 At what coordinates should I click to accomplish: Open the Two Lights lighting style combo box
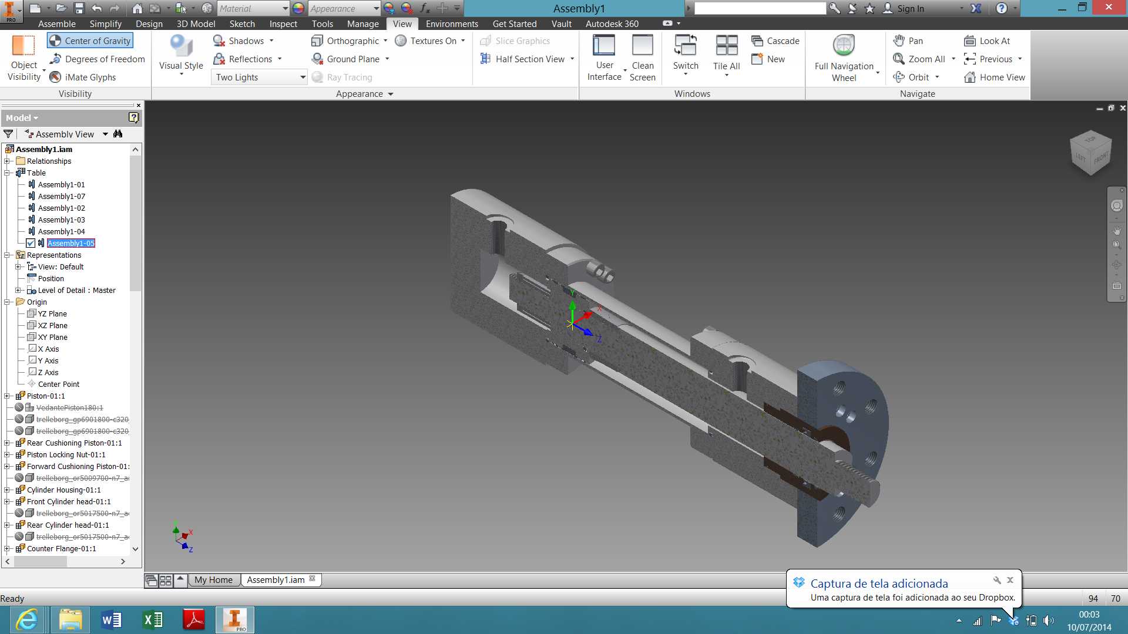259,77
